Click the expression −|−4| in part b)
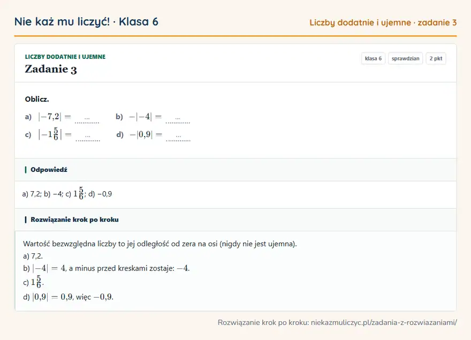The image size is (471, 340). tap(141, 117)
